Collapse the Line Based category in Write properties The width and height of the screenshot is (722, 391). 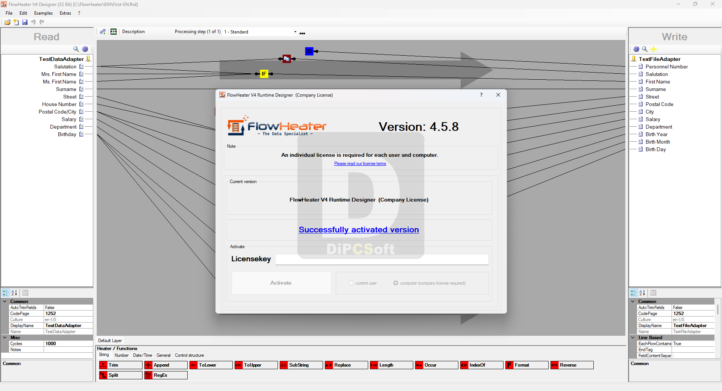click(633, 338)
